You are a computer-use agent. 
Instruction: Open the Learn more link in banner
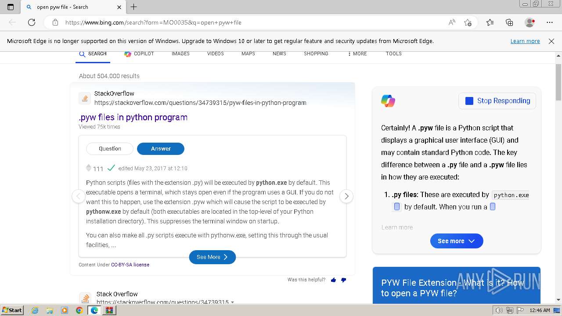click(x=525, y=41)
